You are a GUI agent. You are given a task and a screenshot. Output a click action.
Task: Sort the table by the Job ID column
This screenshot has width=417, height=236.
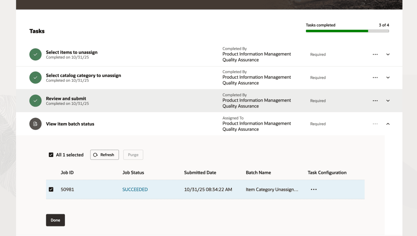tap(67, 172)
